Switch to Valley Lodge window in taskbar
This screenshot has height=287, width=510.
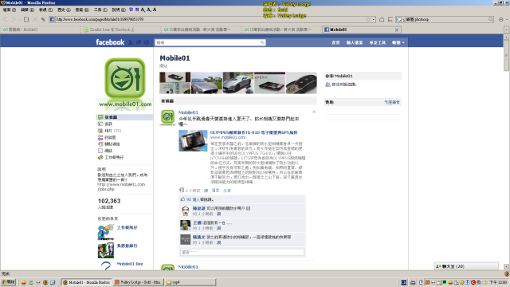pyautogui.click(x=138, y=282)
